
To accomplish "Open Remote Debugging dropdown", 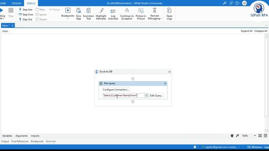I will click(x=155, y=14).
